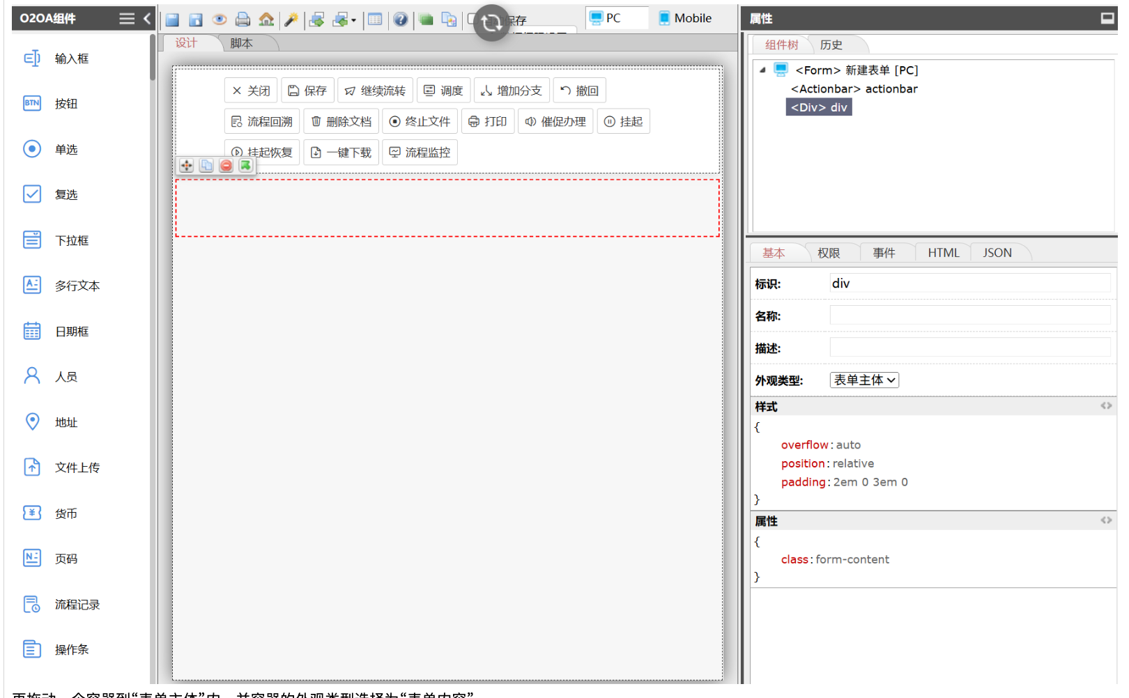Click the copy icon on div floating toolbar
The width and height of the screenshot is (1129, 698).
click(x=206, y=166)
